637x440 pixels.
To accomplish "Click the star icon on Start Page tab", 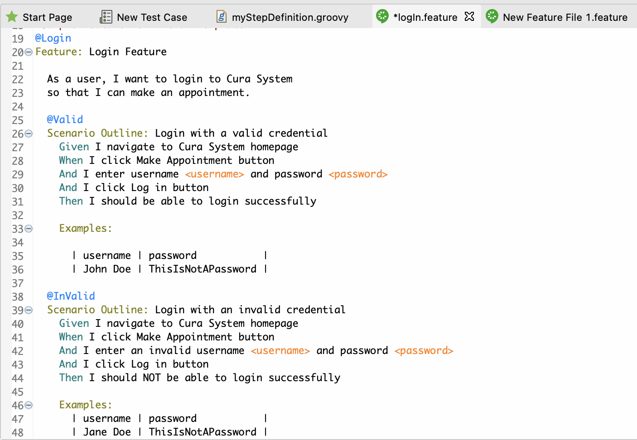I will 11,17.
